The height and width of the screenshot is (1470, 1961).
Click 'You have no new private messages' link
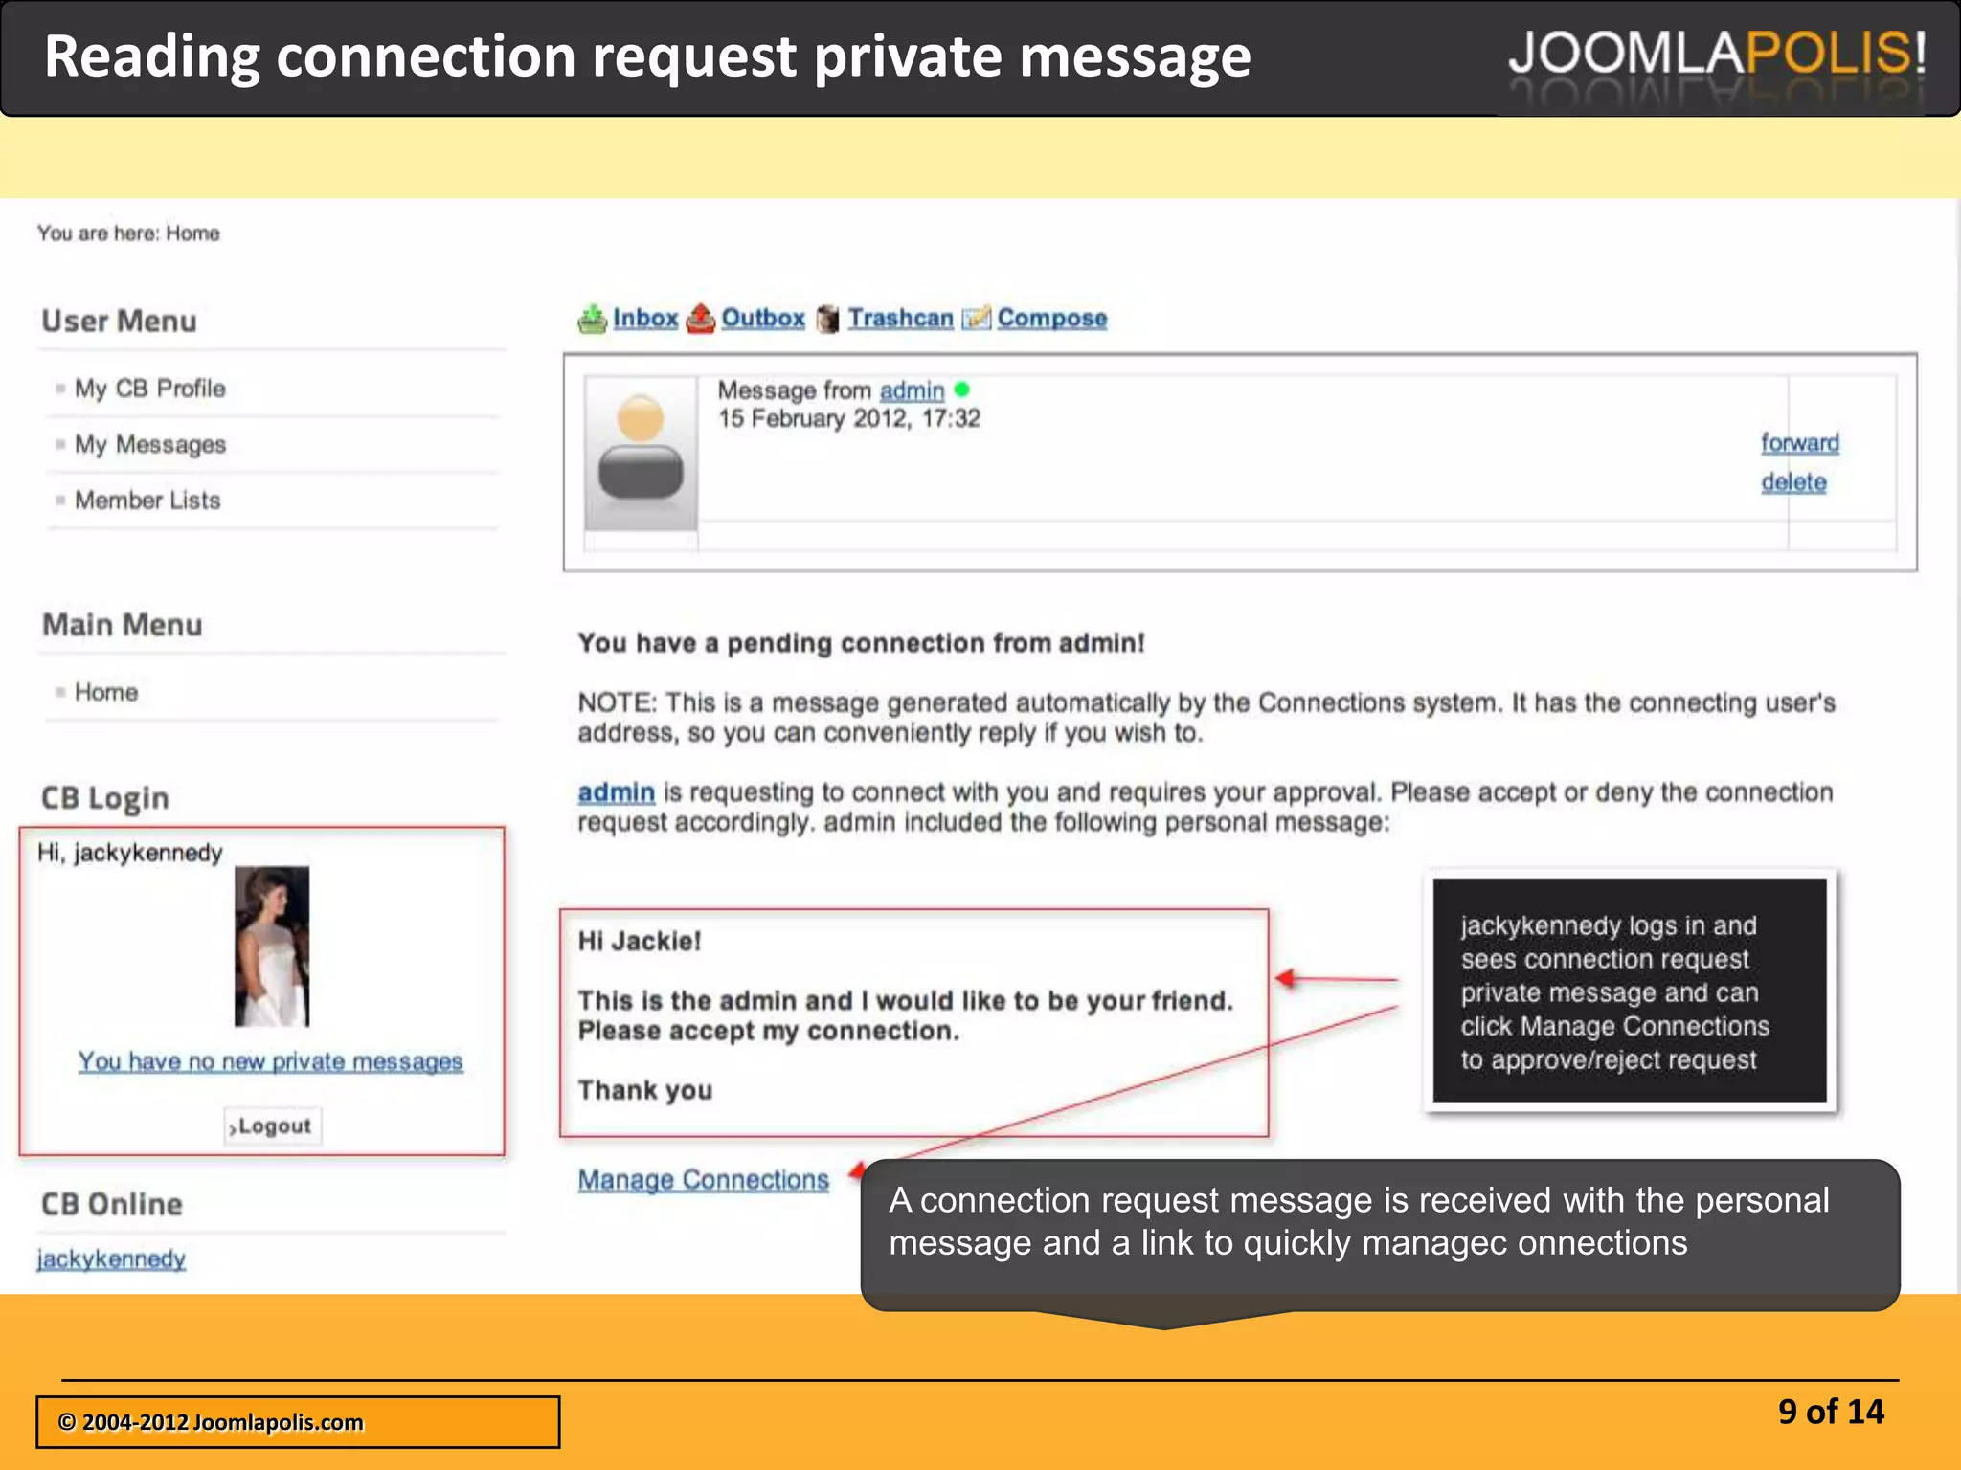pos(271,1061)
